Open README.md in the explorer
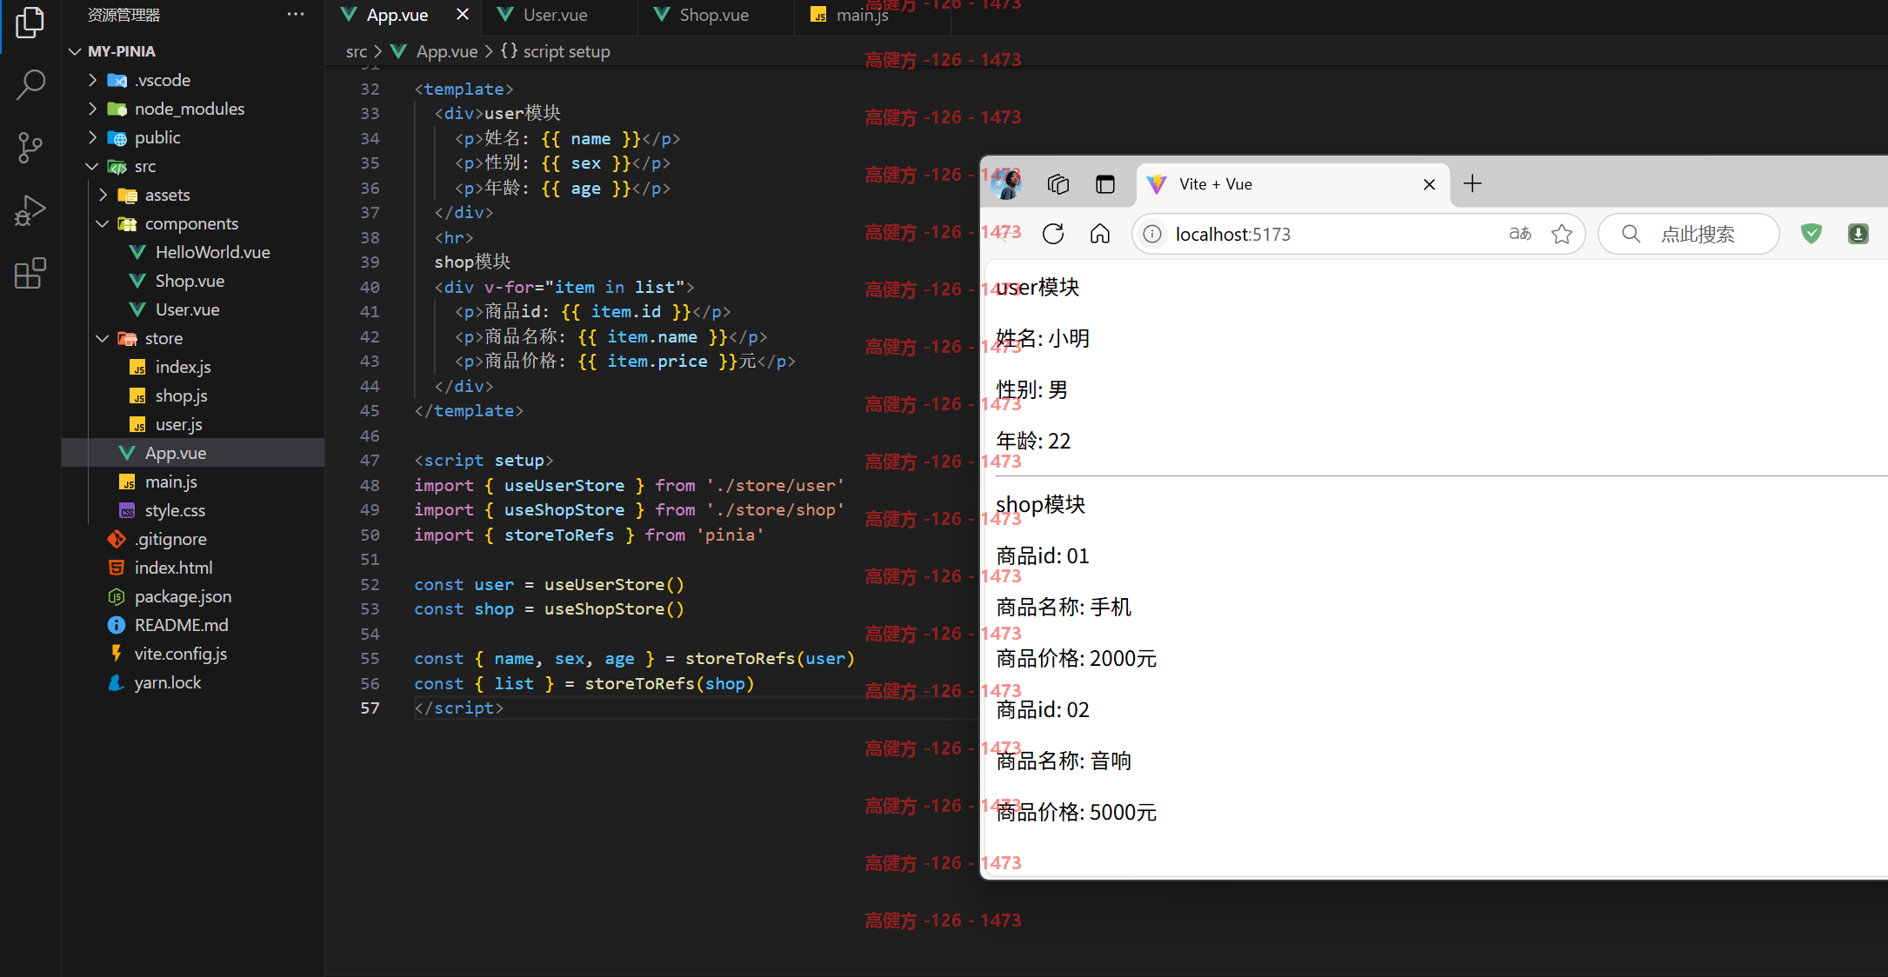Image resolution: width=1888 pixels, height=977 pixels. pos(181,625)
